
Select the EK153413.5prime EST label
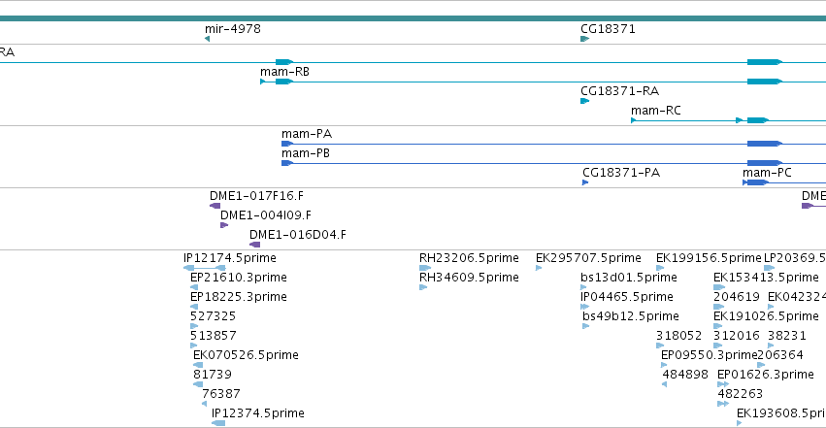[766, 278]
